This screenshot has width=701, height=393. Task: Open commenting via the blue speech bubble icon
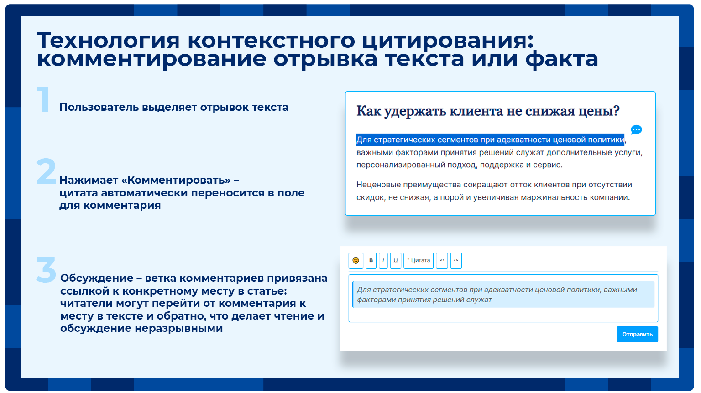[x=636, y=130]
